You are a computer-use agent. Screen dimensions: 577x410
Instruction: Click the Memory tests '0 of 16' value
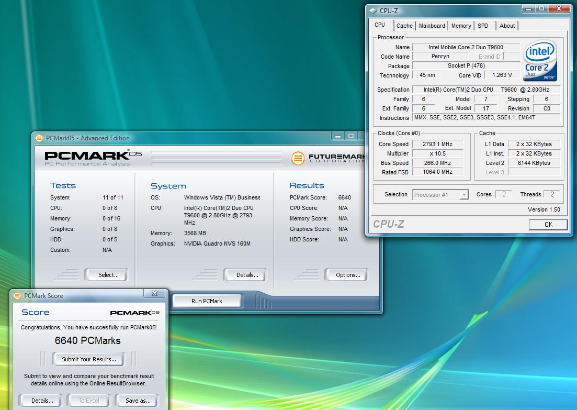coord(111,218)
